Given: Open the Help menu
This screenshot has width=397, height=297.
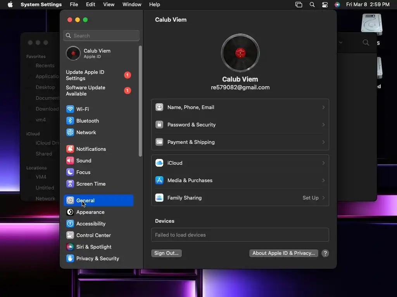Looking at the screenshot, I should pos(154,5).
